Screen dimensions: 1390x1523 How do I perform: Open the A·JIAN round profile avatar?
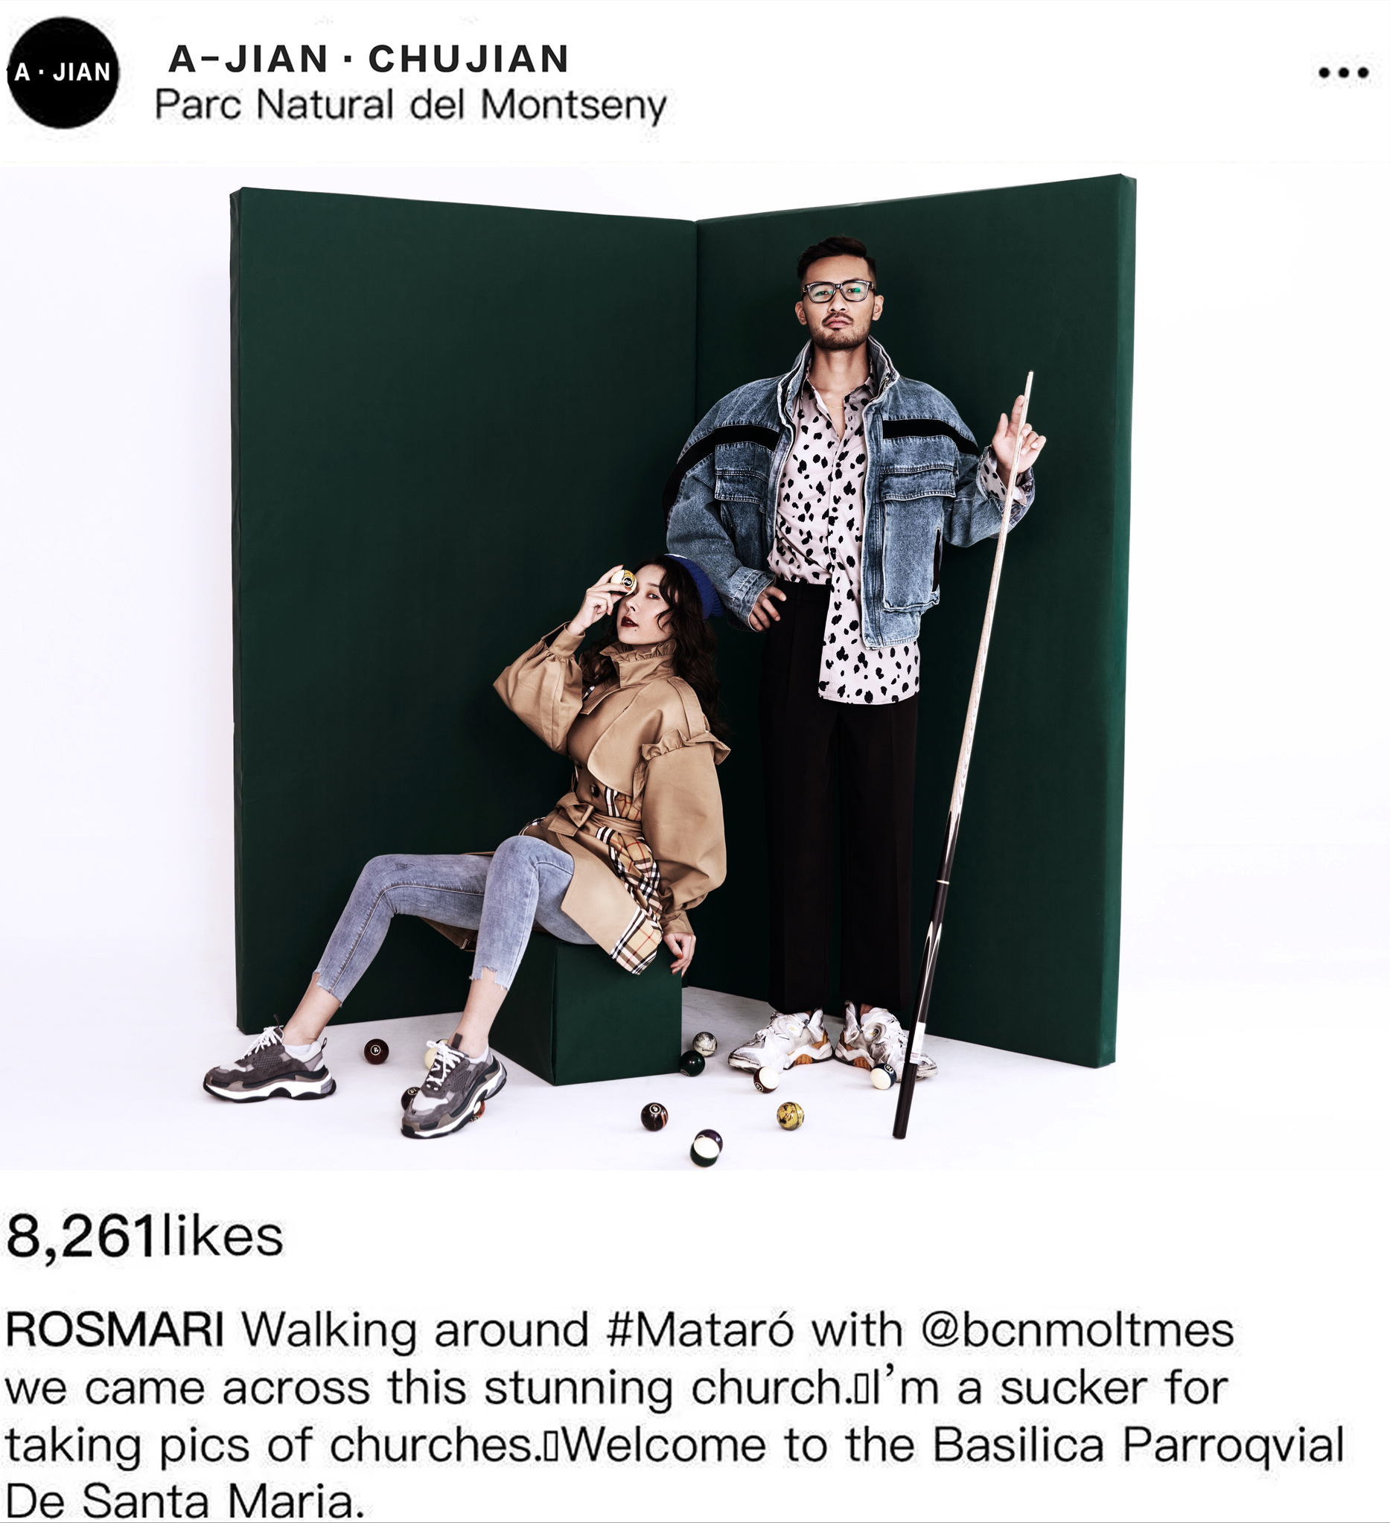tap(63, 72)
